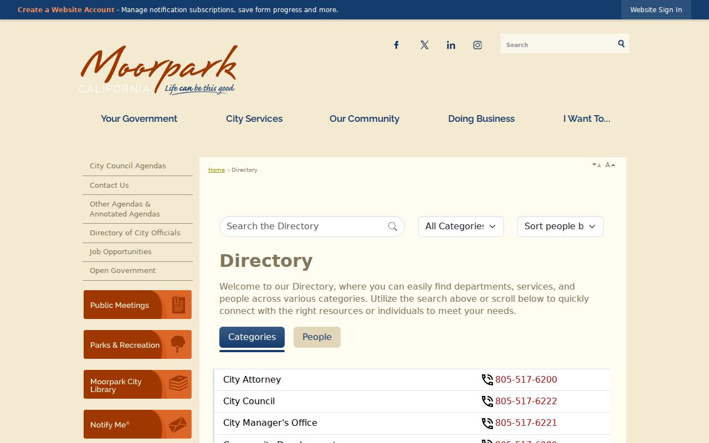Switch to the People tab

(x=317, y=337)
